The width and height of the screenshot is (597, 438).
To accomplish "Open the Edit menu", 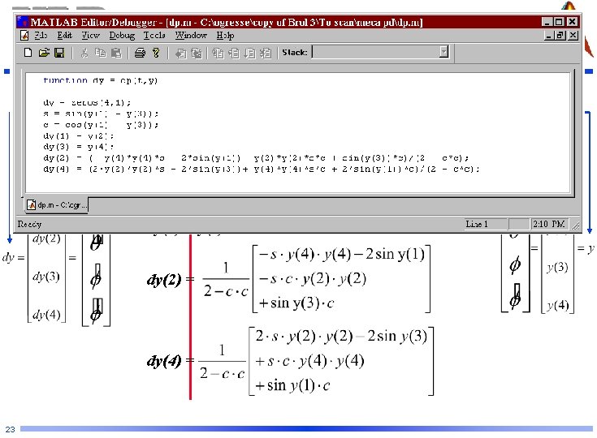I will 65,36.
